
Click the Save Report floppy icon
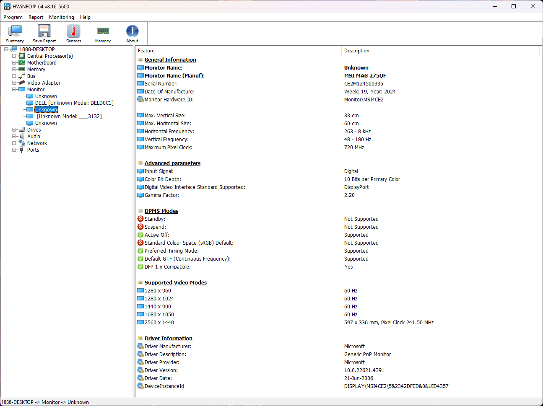[44, 31]
